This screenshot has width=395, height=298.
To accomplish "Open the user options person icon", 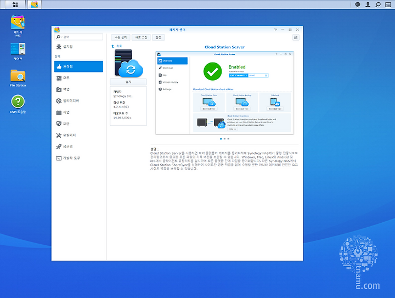I will pos(368,4).
